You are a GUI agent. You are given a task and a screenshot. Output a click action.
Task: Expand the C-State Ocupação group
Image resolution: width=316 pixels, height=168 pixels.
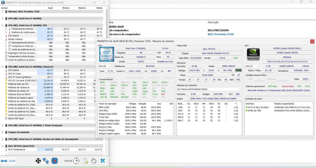(2, 125)
